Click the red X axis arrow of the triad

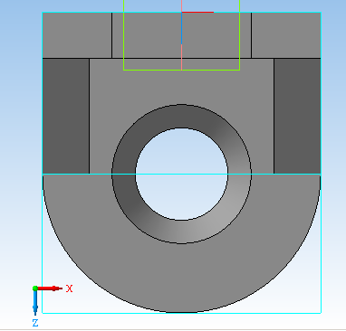coord(50,288)
